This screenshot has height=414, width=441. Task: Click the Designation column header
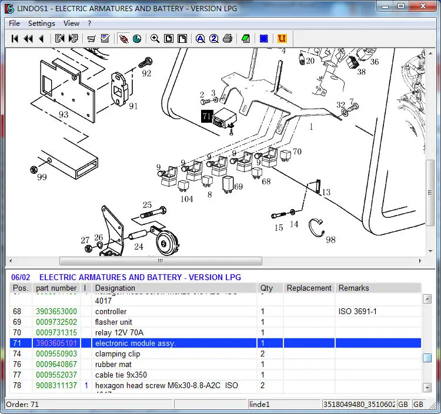click(x=174, y=288)
